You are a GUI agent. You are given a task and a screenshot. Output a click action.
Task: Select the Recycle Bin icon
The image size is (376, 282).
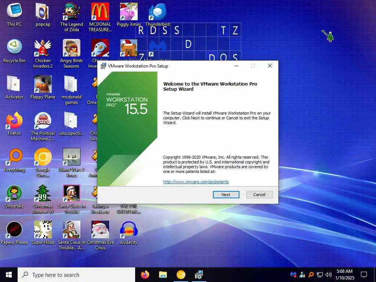(14, 51)
